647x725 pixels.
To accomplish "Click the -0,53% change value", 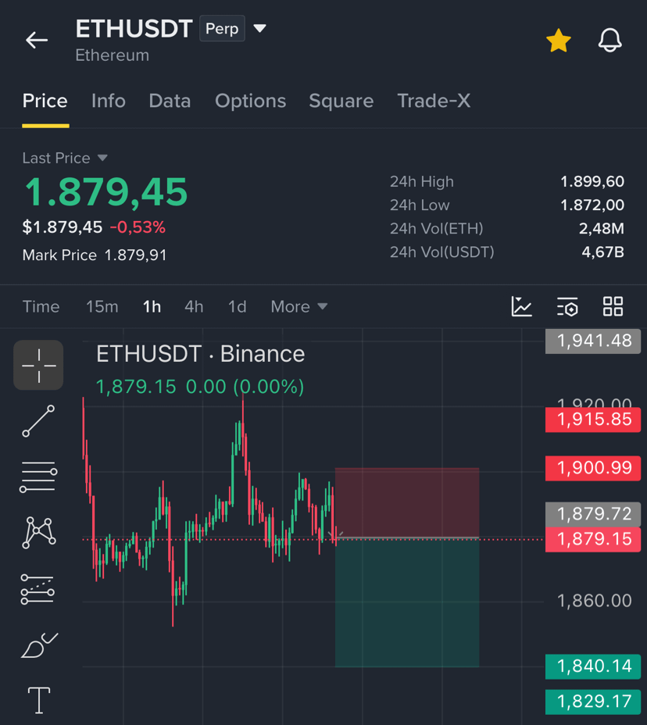I will 138,227.
